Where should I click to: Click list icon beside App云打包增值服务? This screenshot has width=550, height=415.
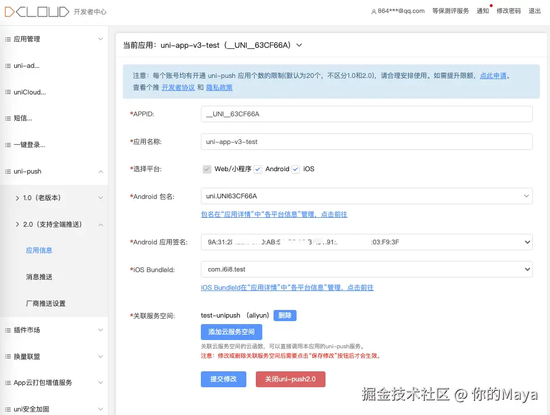click(x=8, y=383)
